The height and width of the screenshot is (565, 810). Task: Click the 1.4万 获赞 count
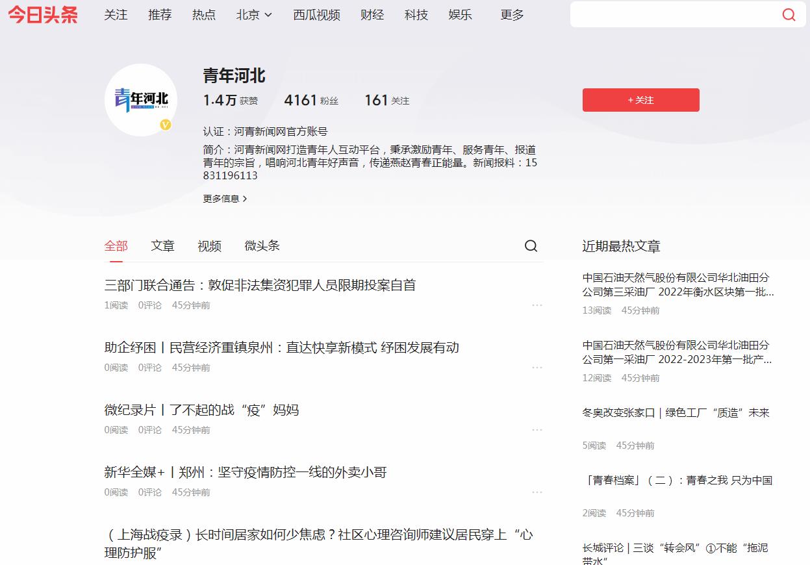point(231,100)
